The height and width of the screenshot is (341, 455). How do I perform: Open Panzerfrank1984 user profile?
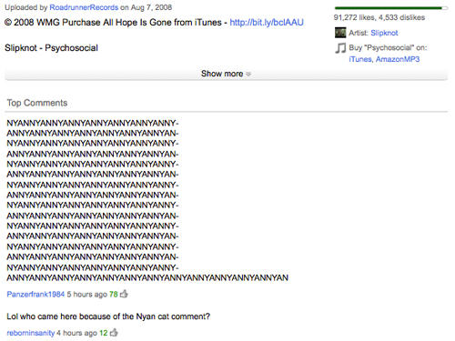(35, 294)
